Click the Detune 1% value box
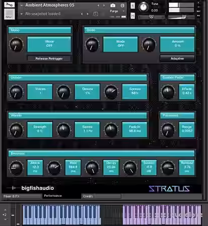Image resolution: width=208 pixels, height=226 pixels. tap(87, 91)
